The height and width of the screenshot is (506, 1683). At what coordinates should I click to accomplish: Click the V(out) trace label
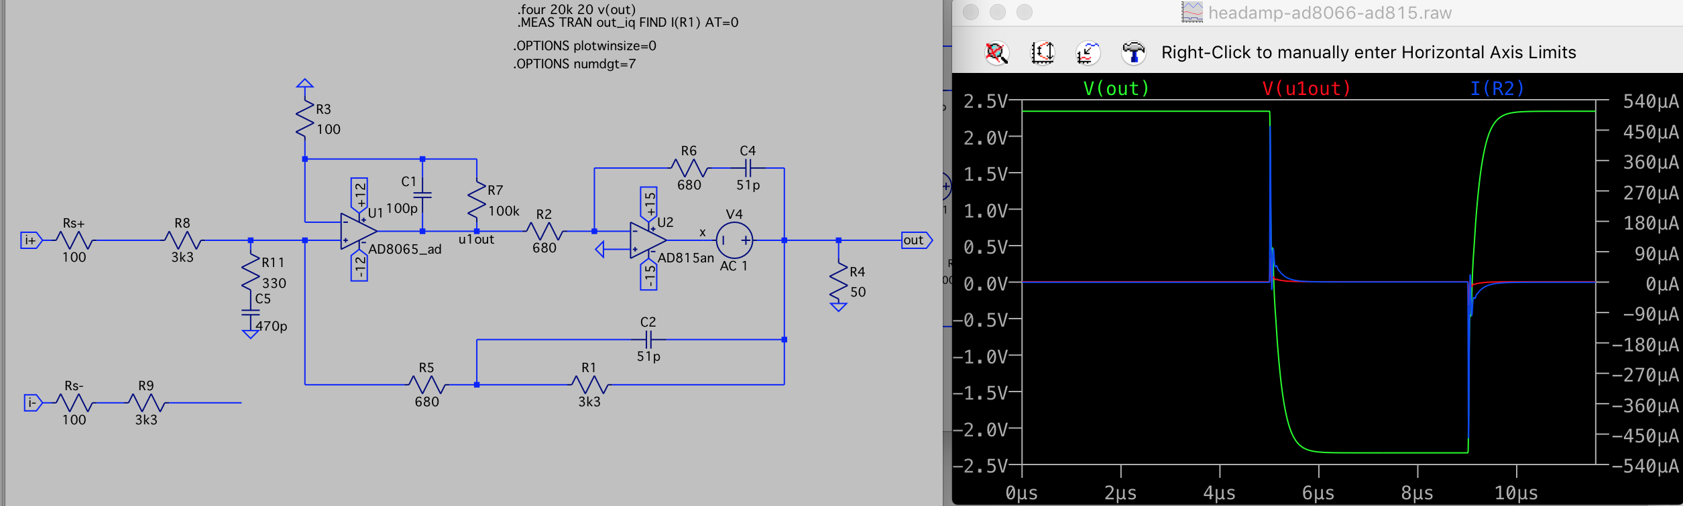pyautogui.click(x=1116, y=88)
